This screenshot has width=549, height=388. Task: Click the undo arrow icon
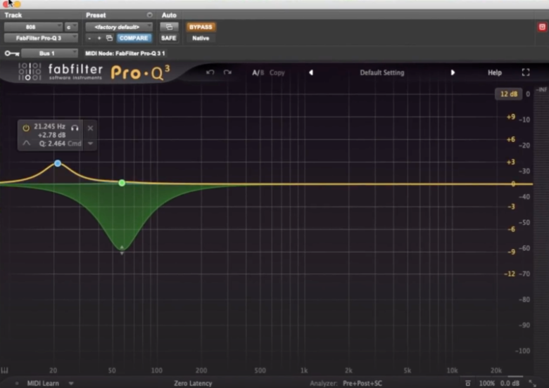point(210,72)
